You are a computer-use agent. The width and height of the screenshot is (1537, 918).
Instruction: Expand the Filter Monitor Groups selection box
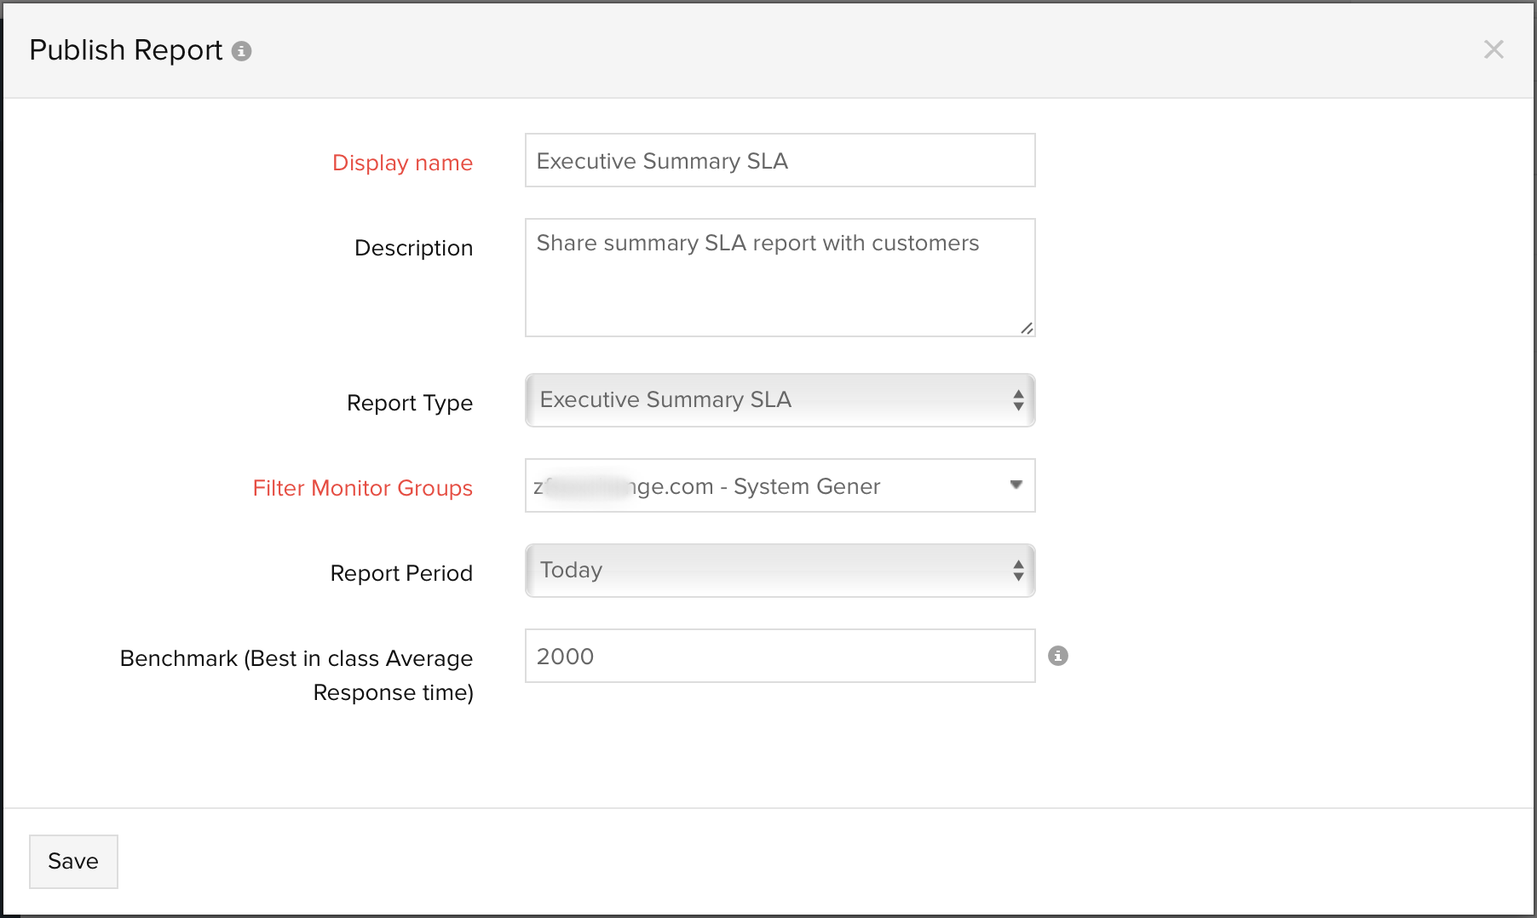tap(767, 485)
